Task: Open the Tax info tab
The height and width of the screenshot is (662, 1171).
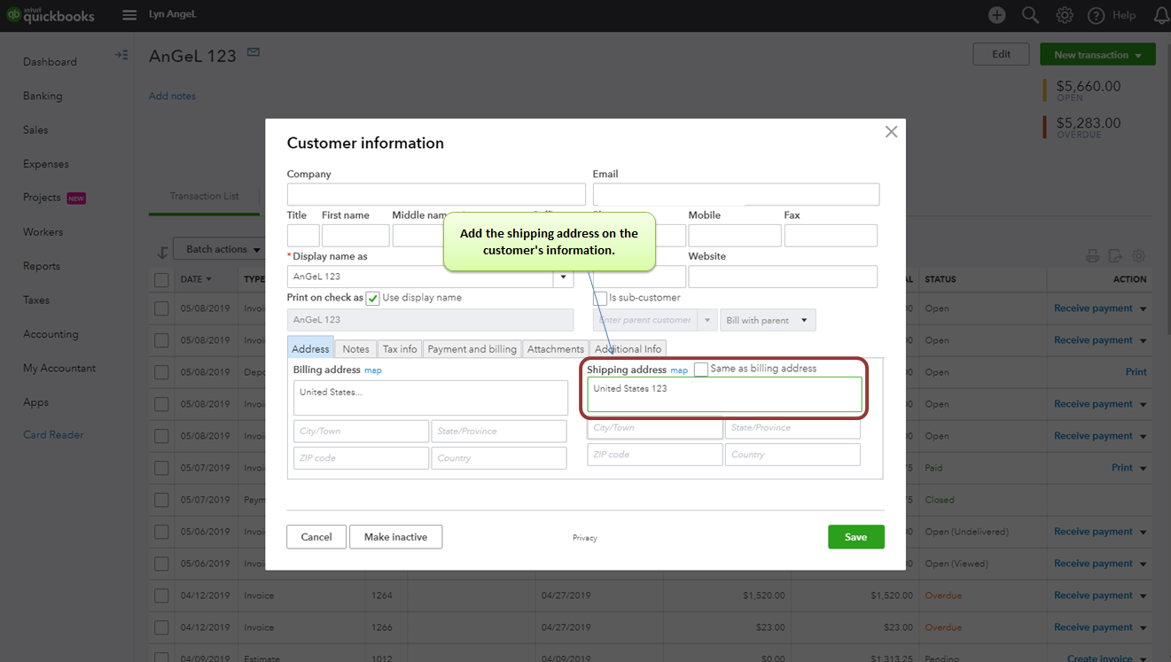Action: (400, 349)
